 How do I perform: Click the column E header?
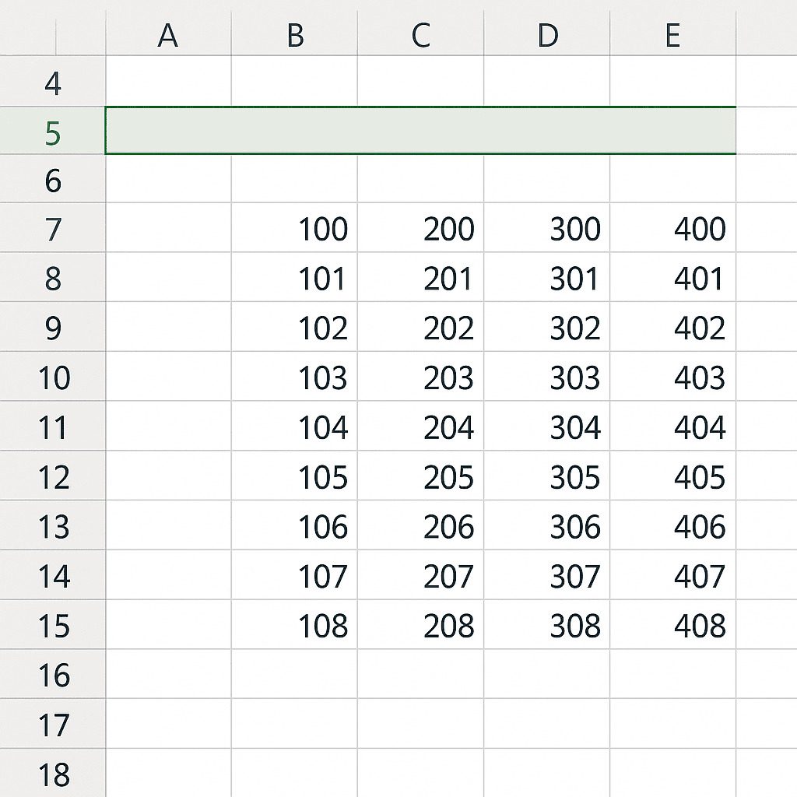673,35
